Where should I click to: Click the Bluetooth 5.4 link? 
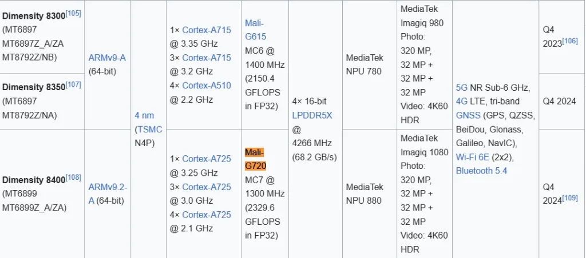coord(481,171)
